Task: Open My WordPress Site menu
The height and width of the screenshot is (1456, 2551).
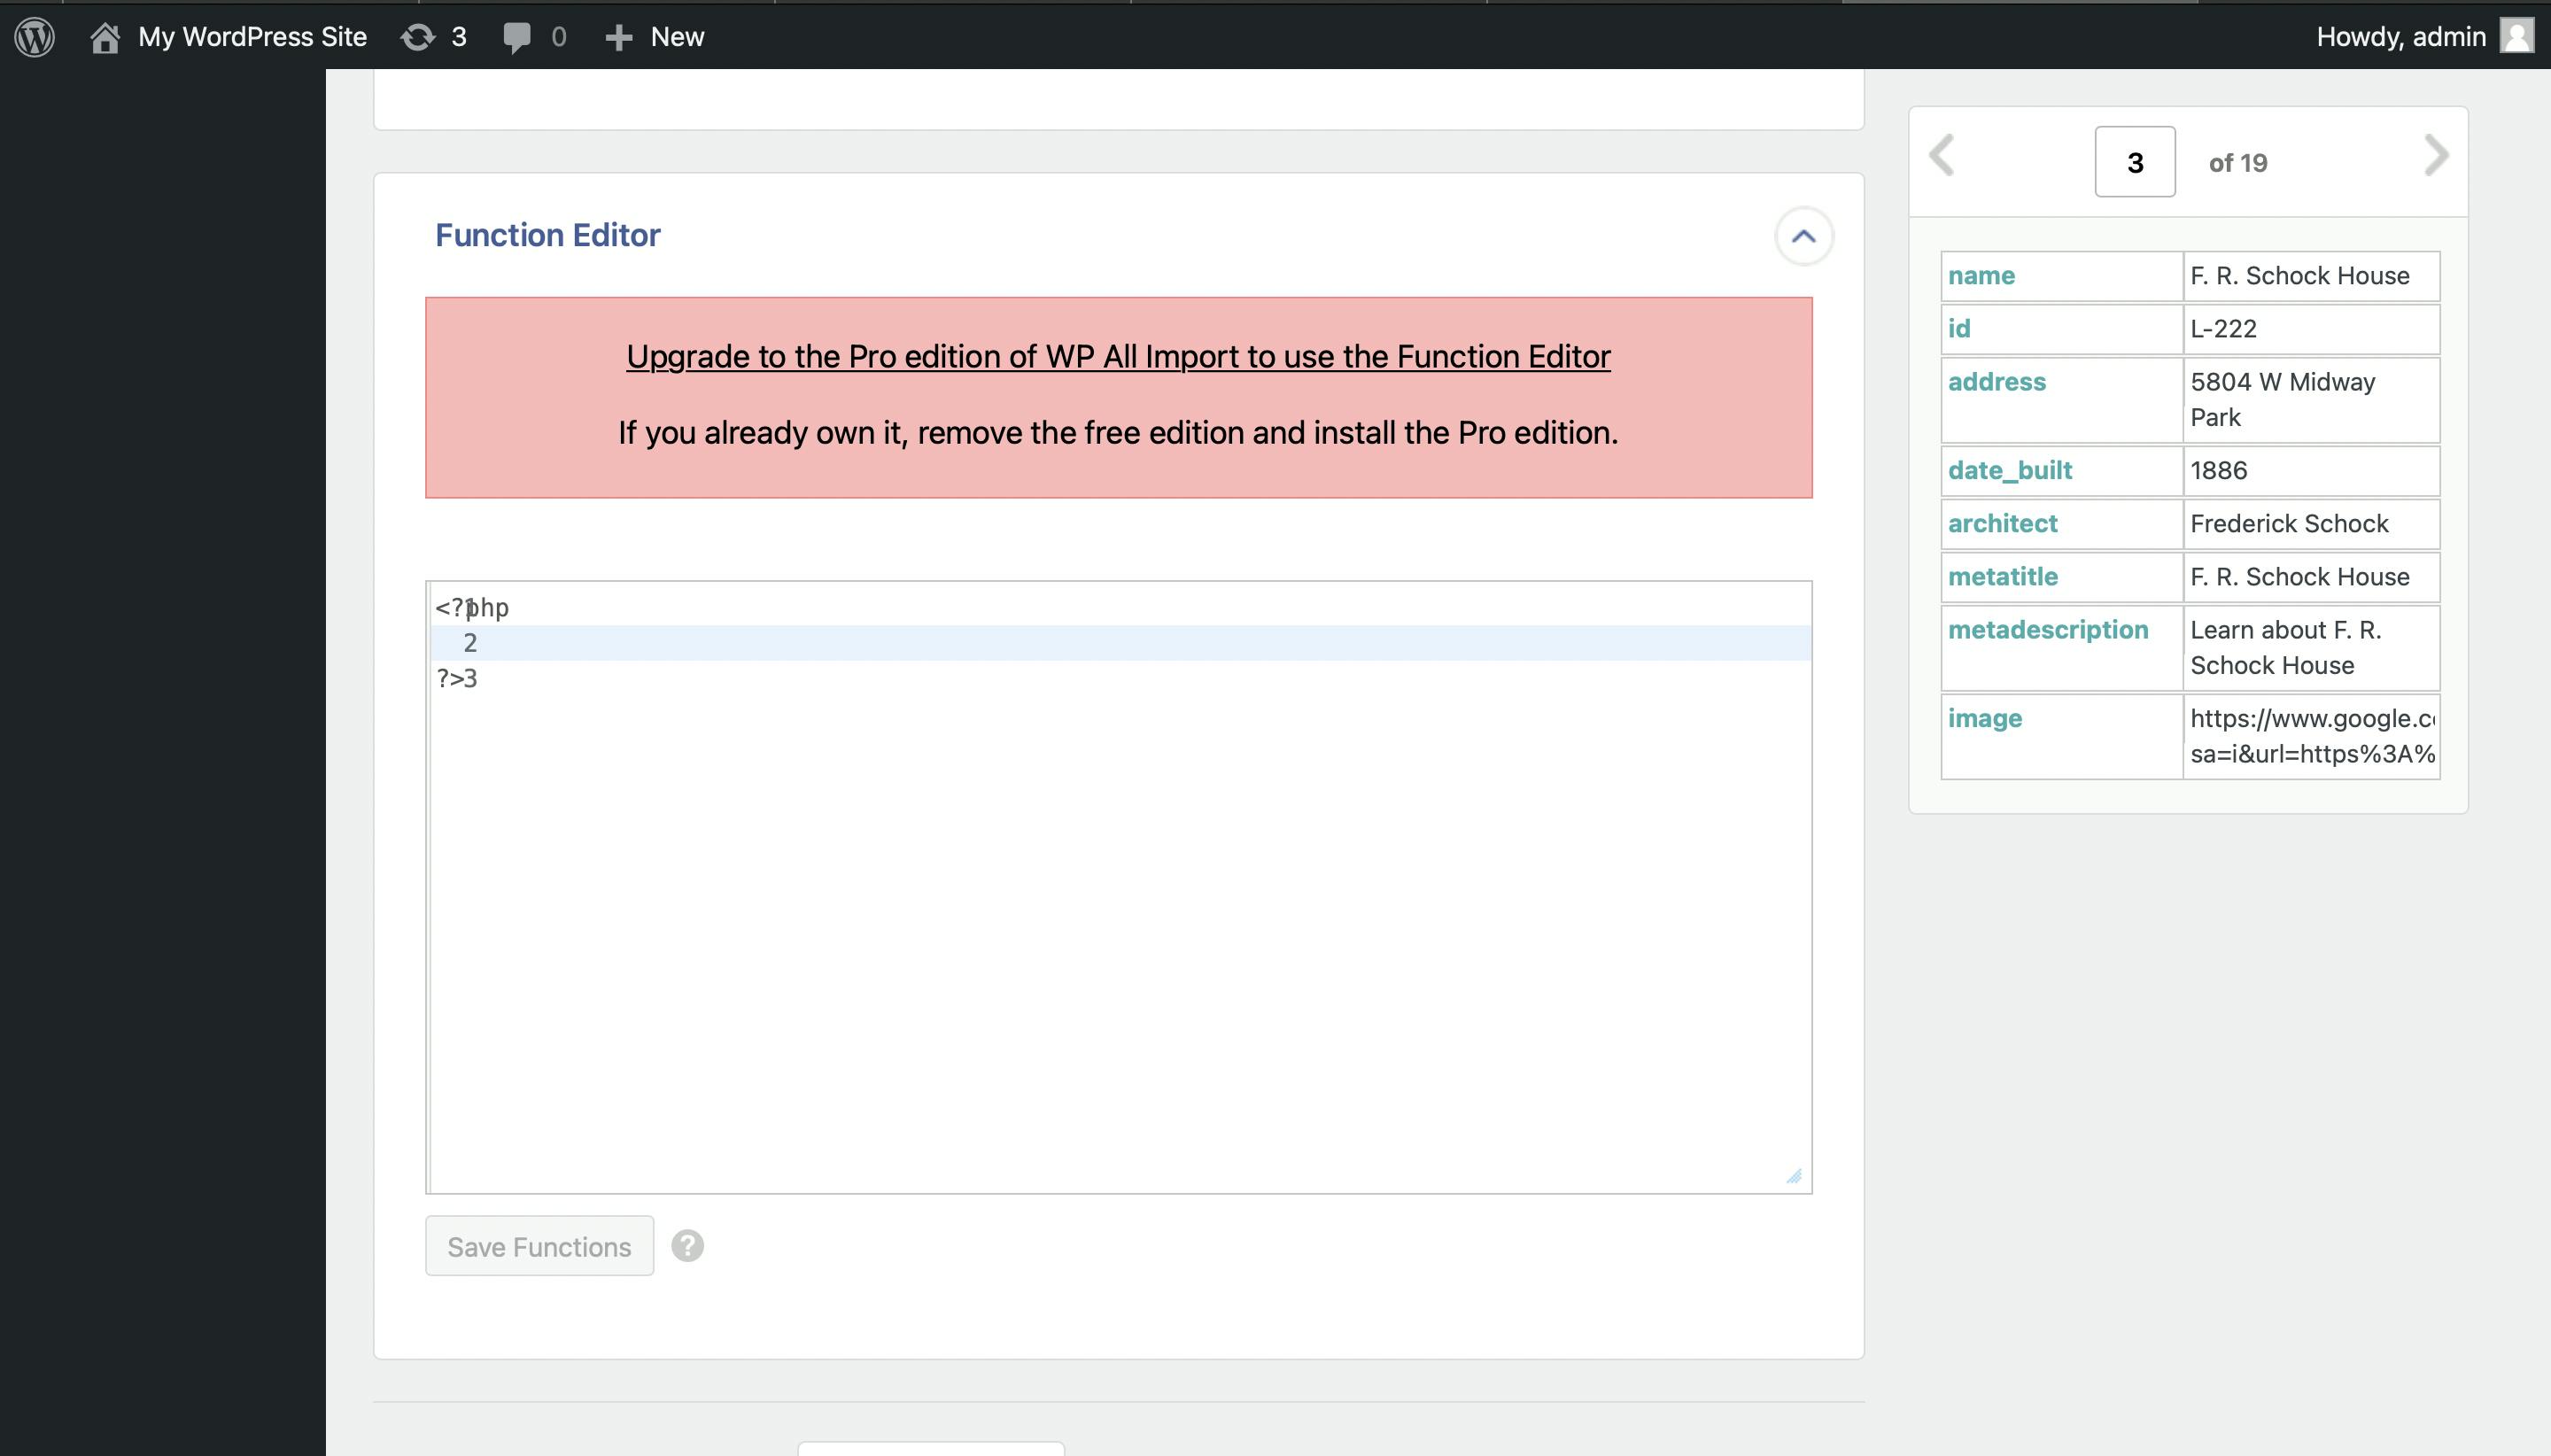Action: [x=252, y=37]
